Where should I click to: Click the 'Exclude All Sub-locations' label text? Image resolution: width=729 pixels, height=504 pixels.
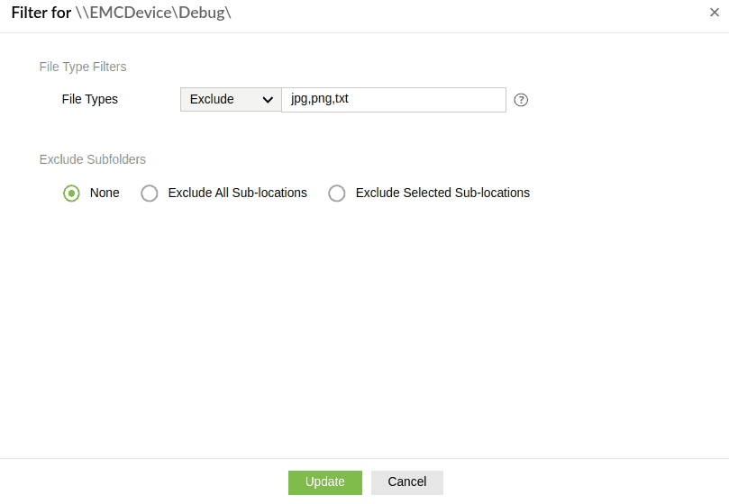[237, 193]
